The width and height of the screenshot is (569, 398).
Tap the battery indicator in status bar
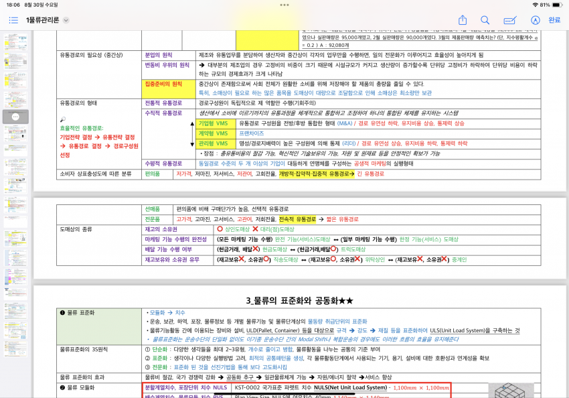tap(558, 5)
